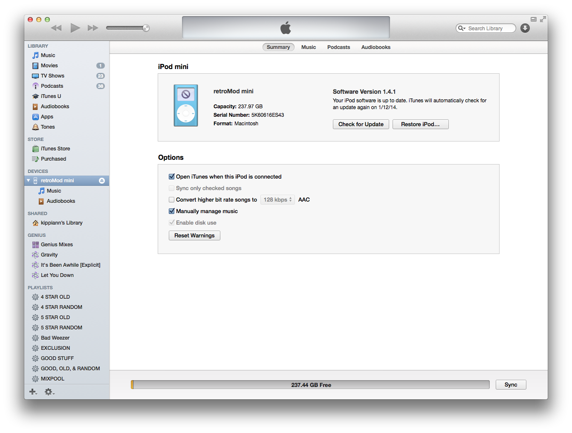Click the TV Shows screen icon
Image resolution: width=572 pixels, height=433 pixels.
point(35,76)
